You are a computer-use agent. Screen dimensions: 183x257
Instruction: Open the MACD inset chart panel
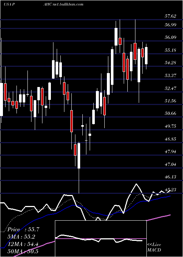coord(101,239)
